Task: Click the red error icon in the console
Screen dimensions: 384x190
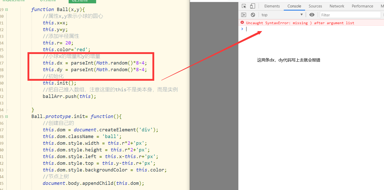Action: pyautogui.click(x=242, y=23)
